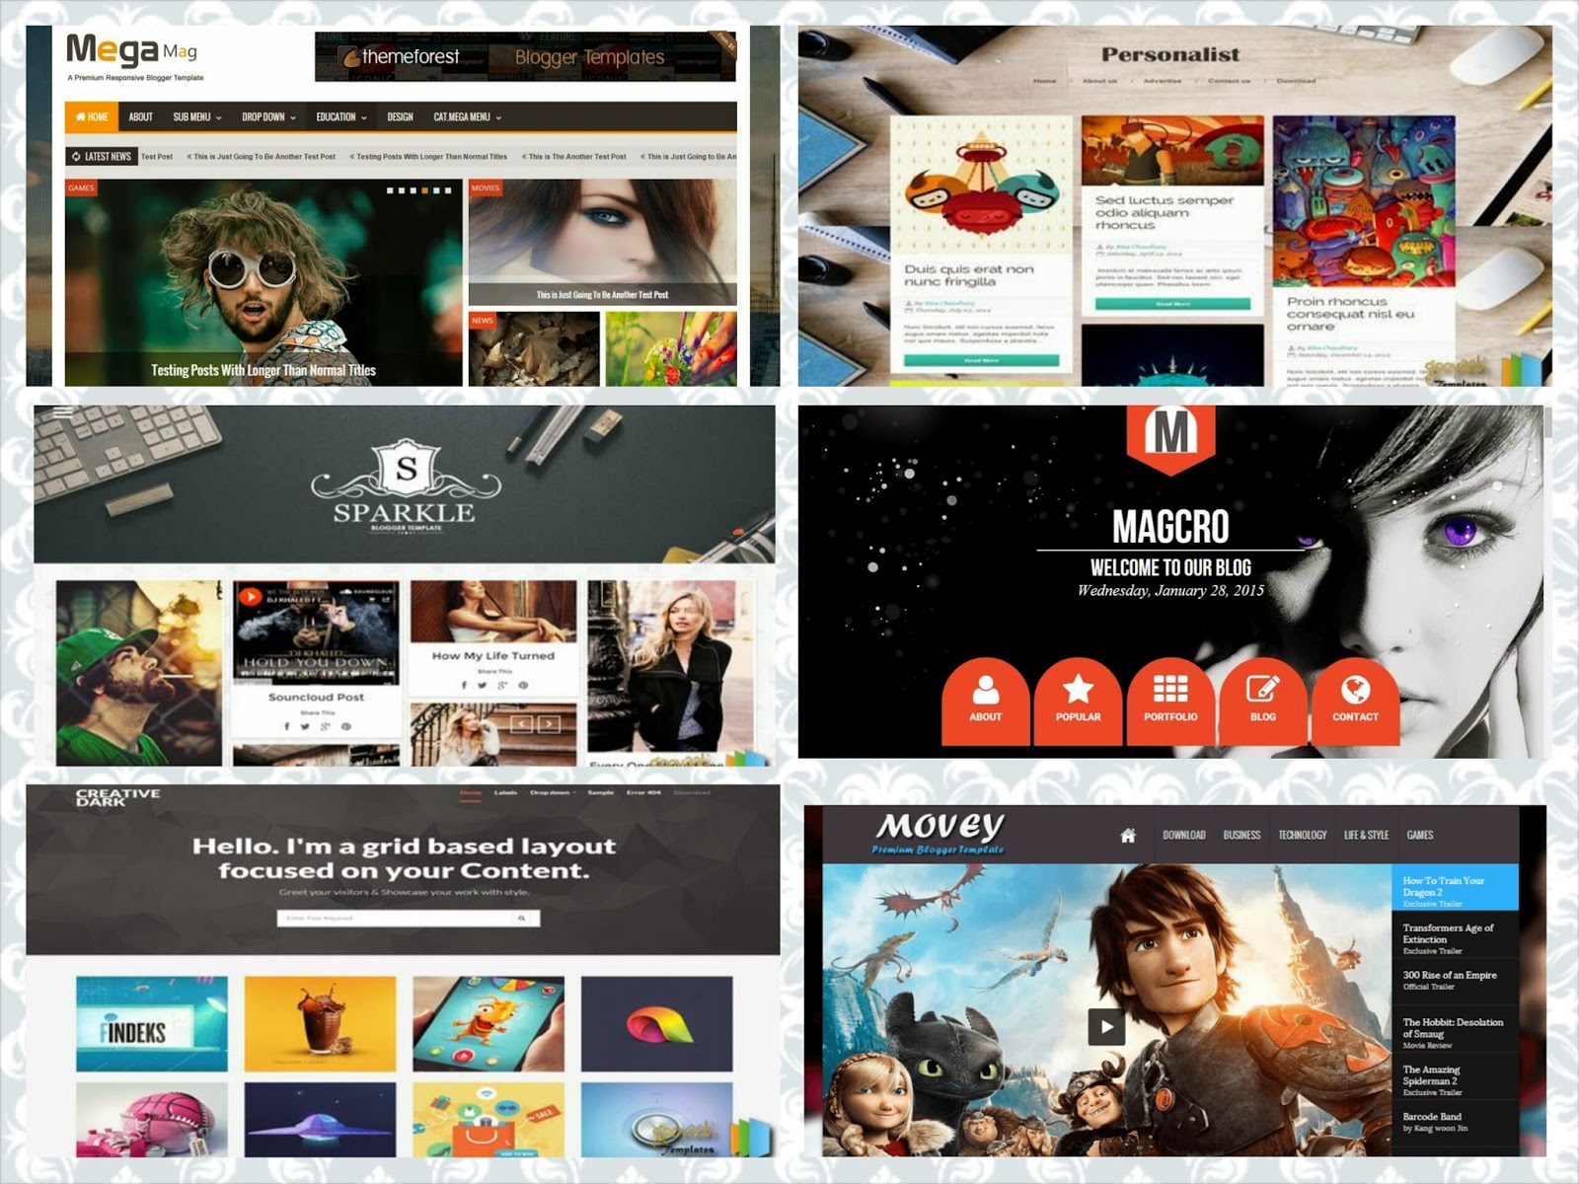Open the About button on Magcro

pyautogui.click(x=985, y=700)
